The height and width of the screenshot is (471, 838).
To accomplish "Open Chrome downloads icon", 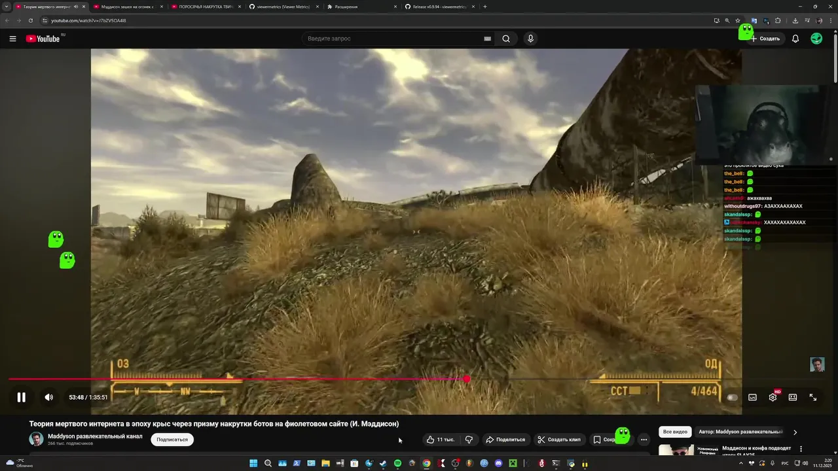I will click(x=795, y=20).
